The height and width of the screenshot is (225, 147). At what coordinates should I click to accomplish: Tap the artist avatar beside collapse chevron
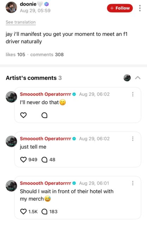click(127, 78)
